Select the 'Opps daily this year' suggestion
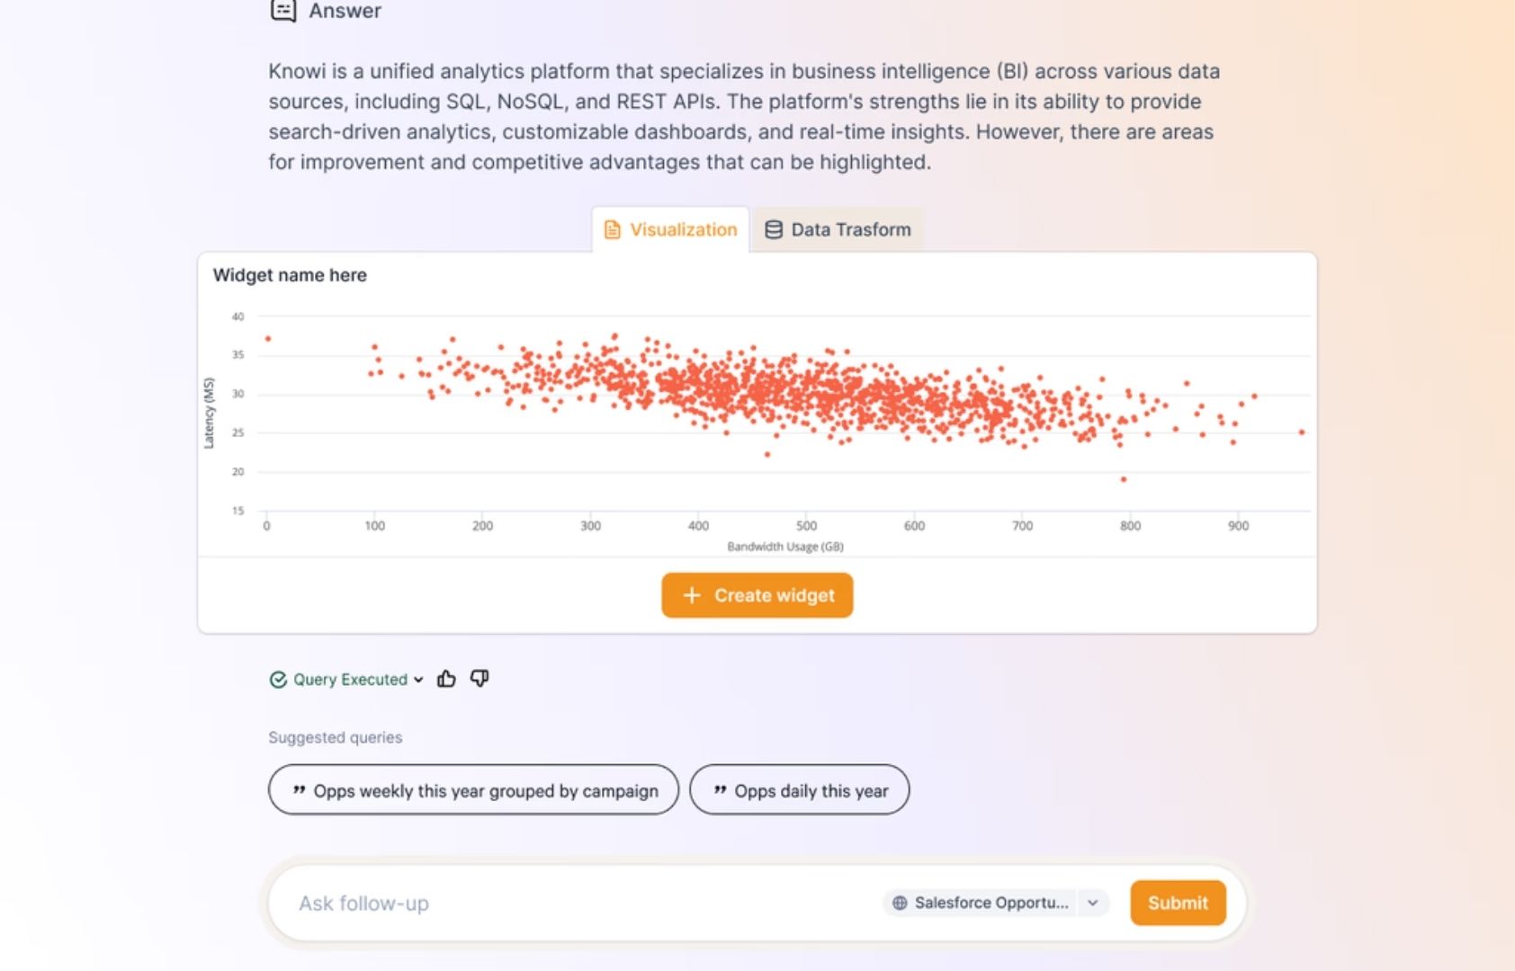The height and width of the screenshot is (971, 1515). point(799,790)
